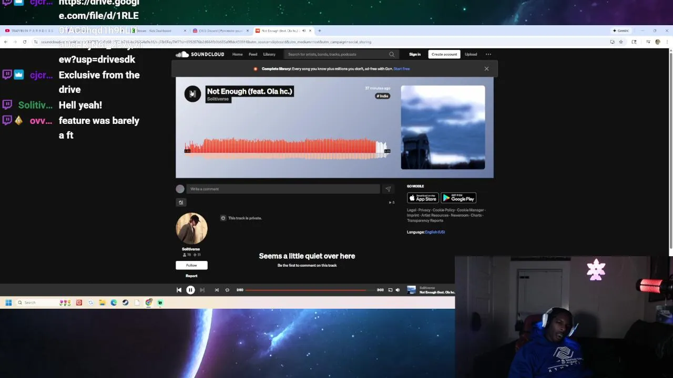Open the Feed page
The height and width of the screenshot is (378, 673).
253,54
